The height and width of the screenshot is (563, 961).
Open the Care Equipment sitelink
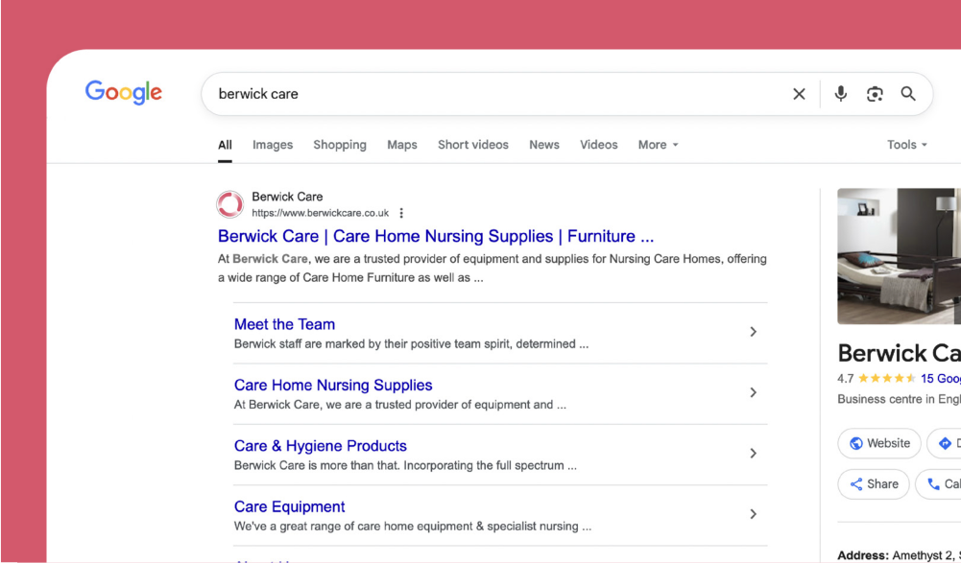(x=289, y=506)
